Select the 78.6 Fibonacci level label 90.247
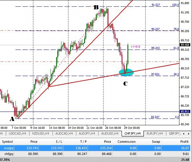The image size is (192, 162). point(155,29)
